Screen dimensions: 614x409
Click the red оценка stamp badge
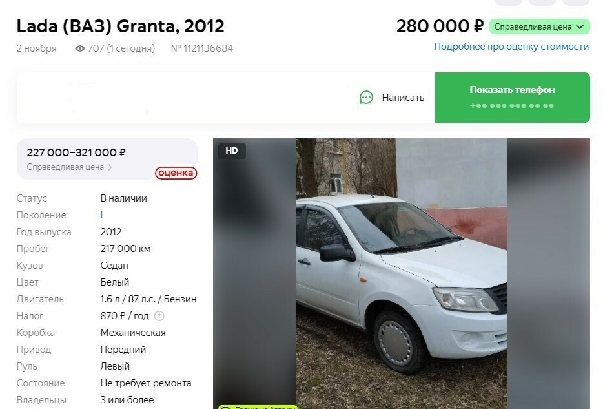coord(176,173)
